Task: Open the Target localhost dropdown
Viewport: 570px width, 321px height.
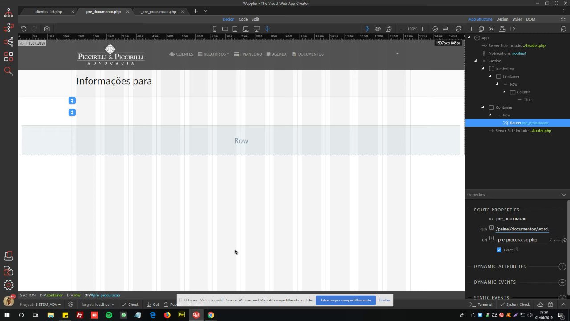Action: click(98, 305)
